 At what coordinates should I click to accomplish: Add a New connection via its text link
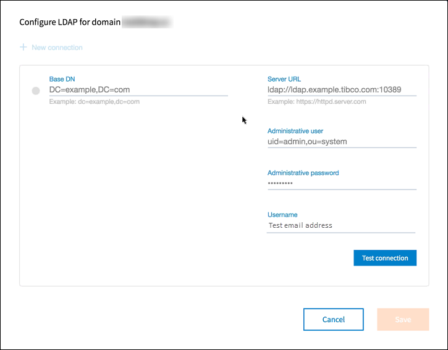coord(57,48)
